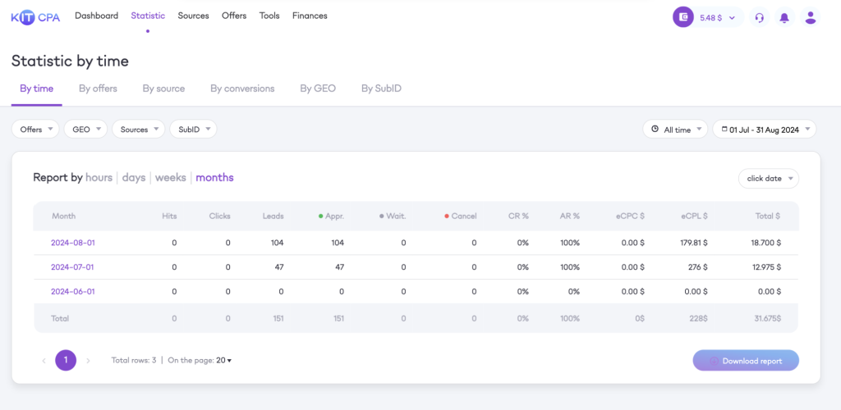
Task: Change rows on the page count 20
Action: point(223,361)
